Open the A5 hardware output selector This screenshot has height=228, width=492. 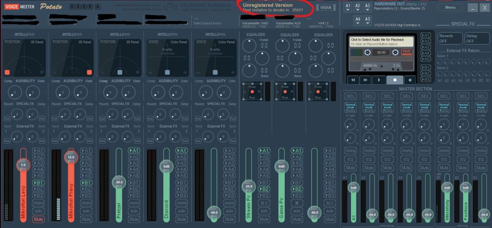point(368,21)
